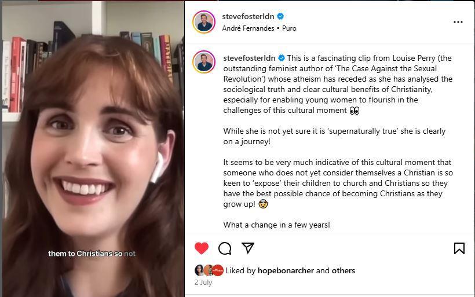
Task: Click the verified badge in the caption
Action: point(282,58)
